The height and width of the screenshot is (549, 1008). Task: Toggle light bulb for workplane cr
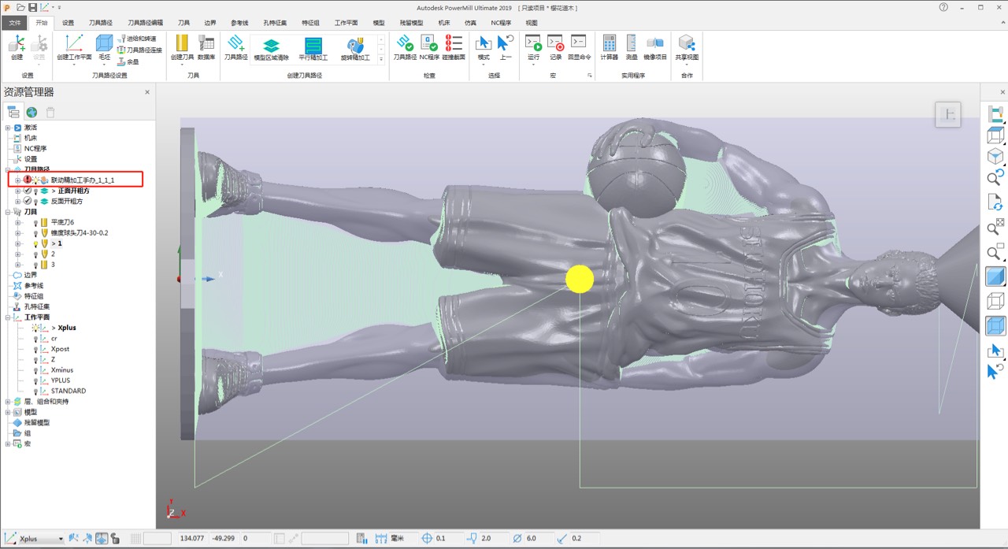tap(35, 339)
